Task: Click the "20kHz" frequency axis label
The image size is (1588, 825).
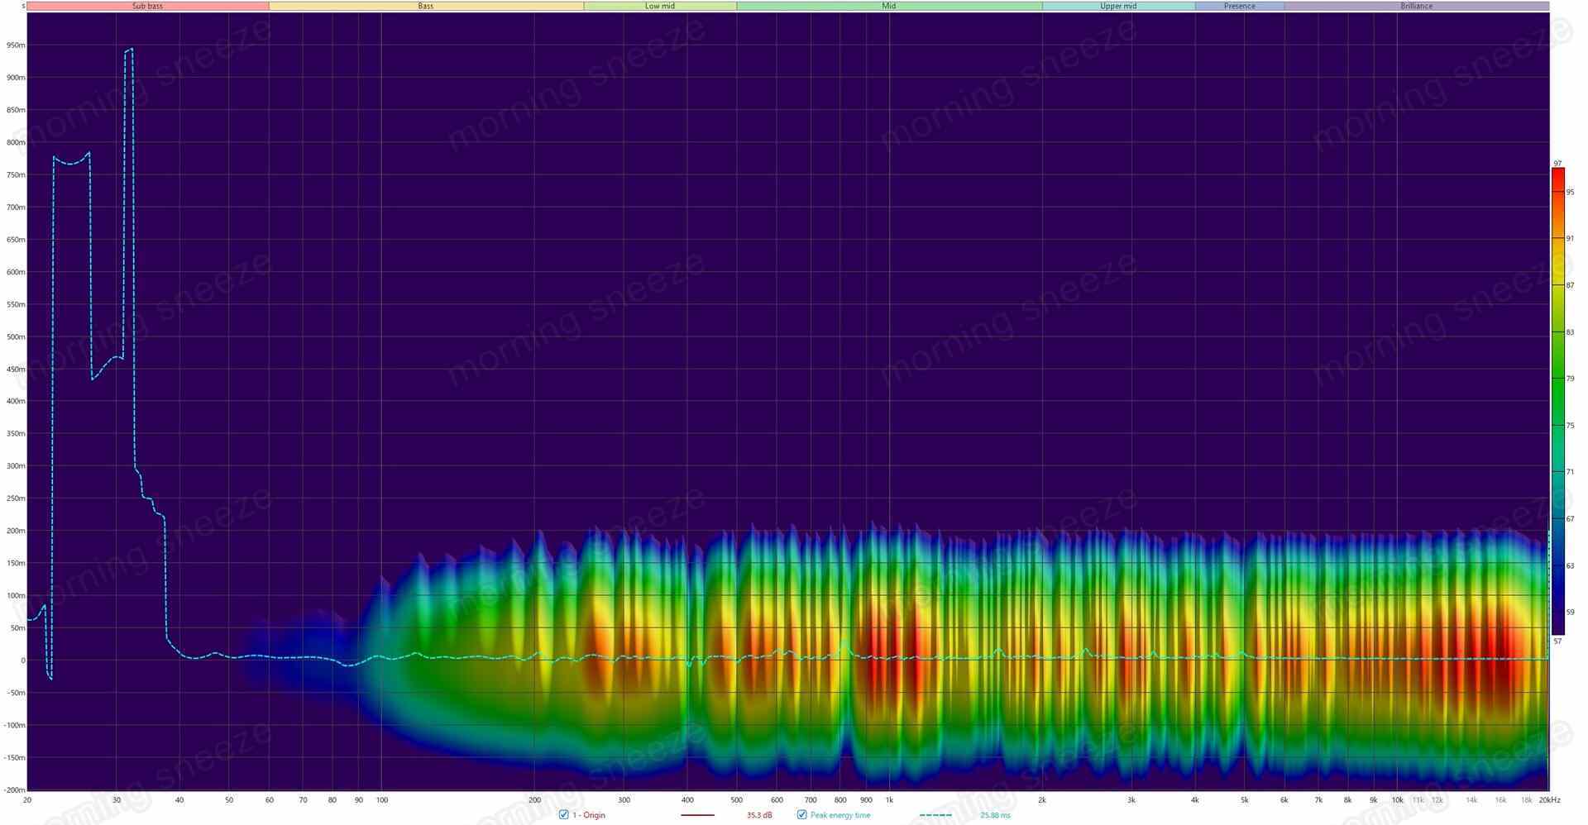Action: (x=1550, y=800)
